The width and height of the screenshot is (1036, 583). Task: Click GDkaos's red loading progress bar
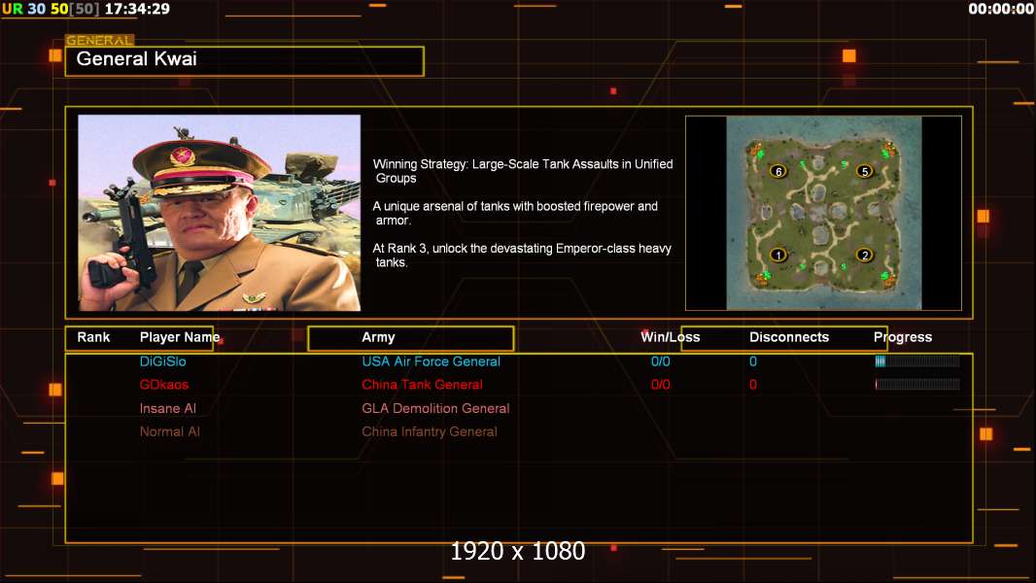point(917,384)
